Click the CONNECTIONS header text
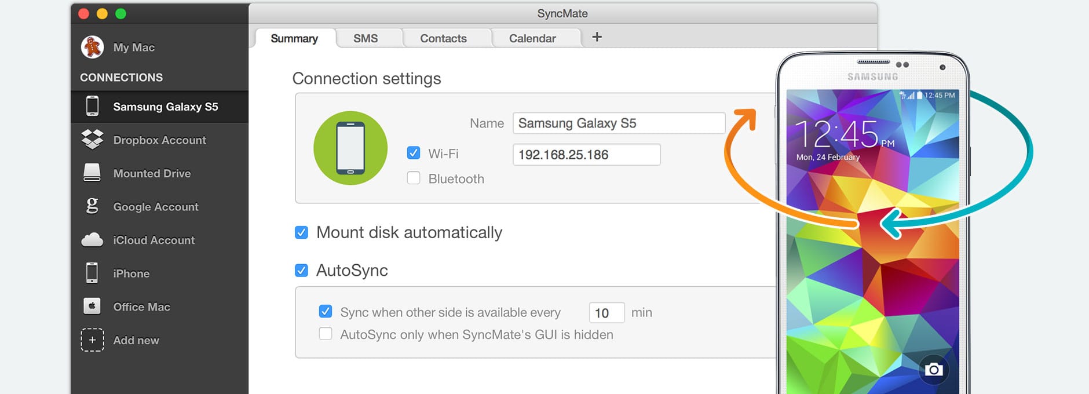1089x394 pixels. click(121, 77)
